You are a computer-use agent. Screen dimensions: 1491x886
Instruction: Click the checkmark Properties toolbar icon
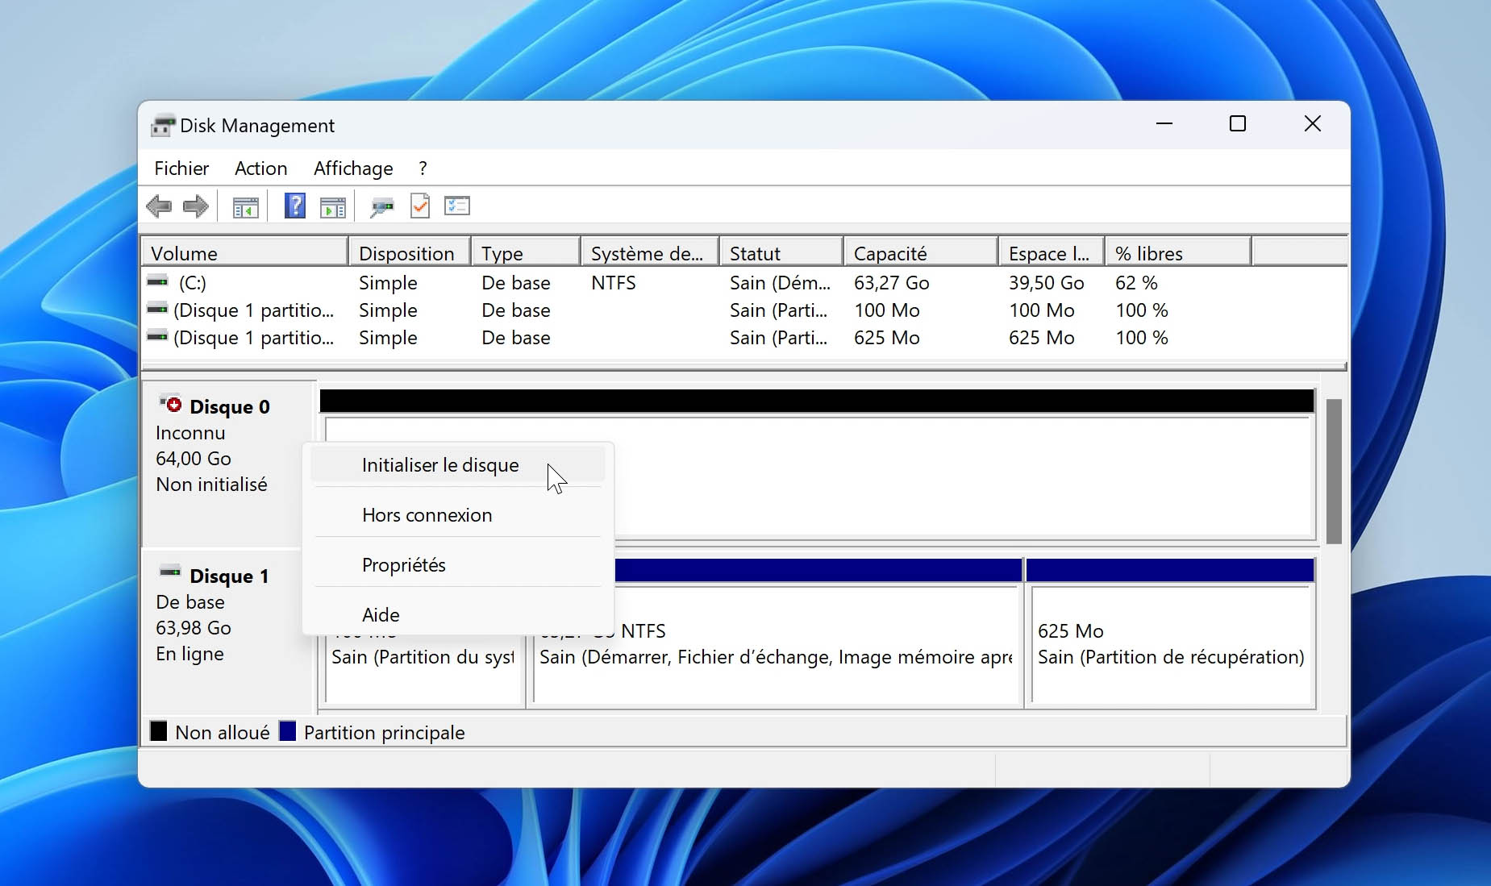(420, 206)
